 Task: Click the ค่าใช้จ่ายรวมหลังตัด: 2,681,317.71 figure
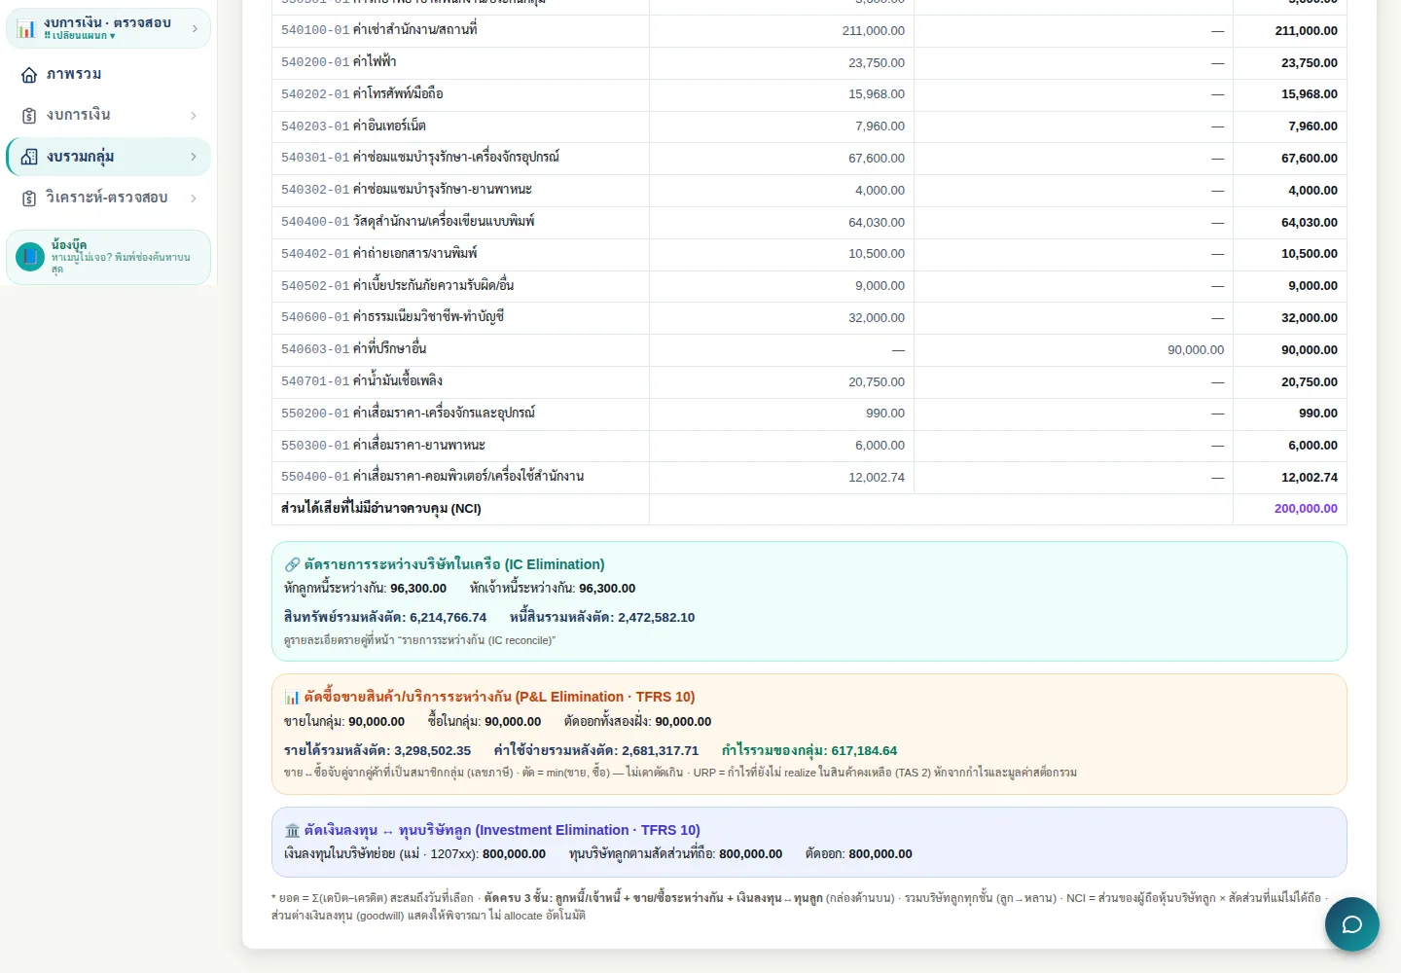[x=596, y=750]
